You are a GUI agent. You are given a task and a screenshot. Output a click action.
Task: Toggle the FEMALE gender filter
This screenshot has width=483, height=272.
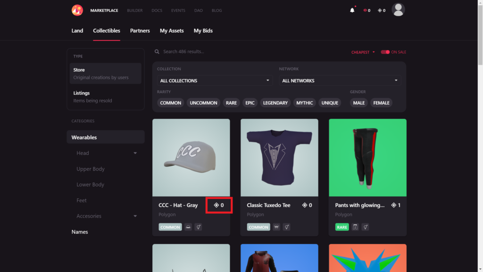click(x=381, y=102)
